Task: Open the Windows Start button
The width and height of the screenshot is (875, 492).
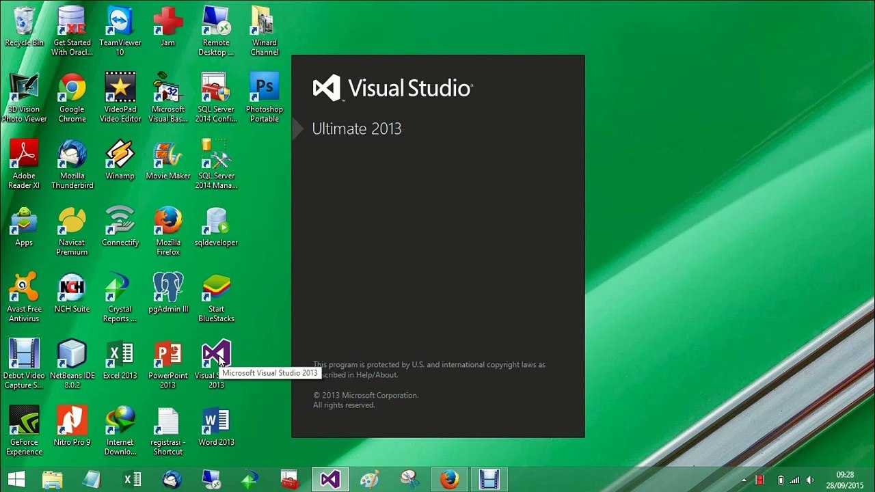Action: click(x=16, y=480)
